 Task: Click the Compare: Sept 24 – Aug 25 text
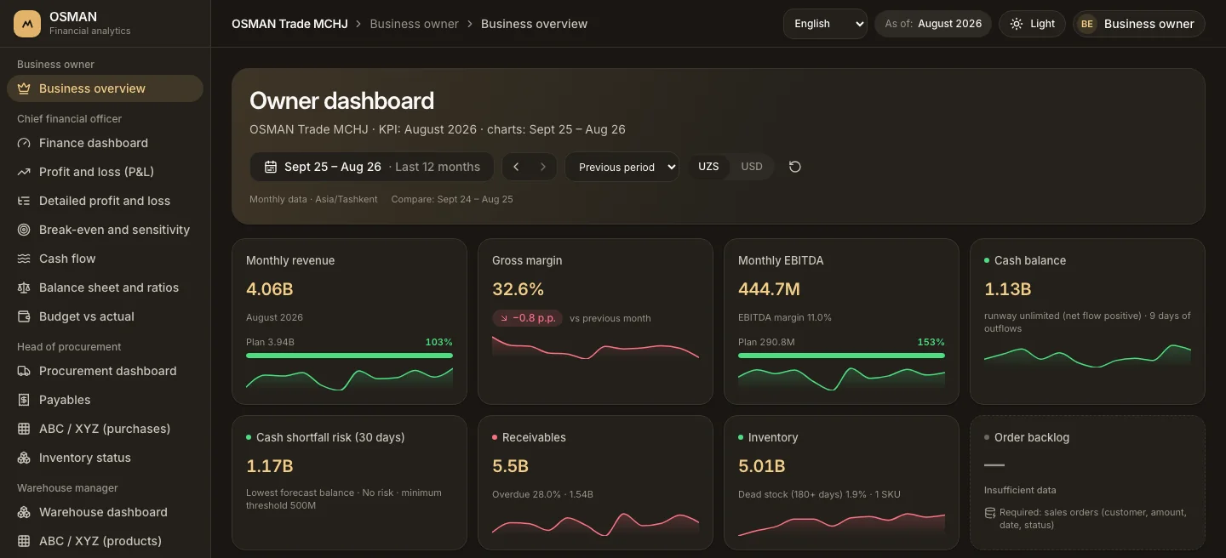452,199
